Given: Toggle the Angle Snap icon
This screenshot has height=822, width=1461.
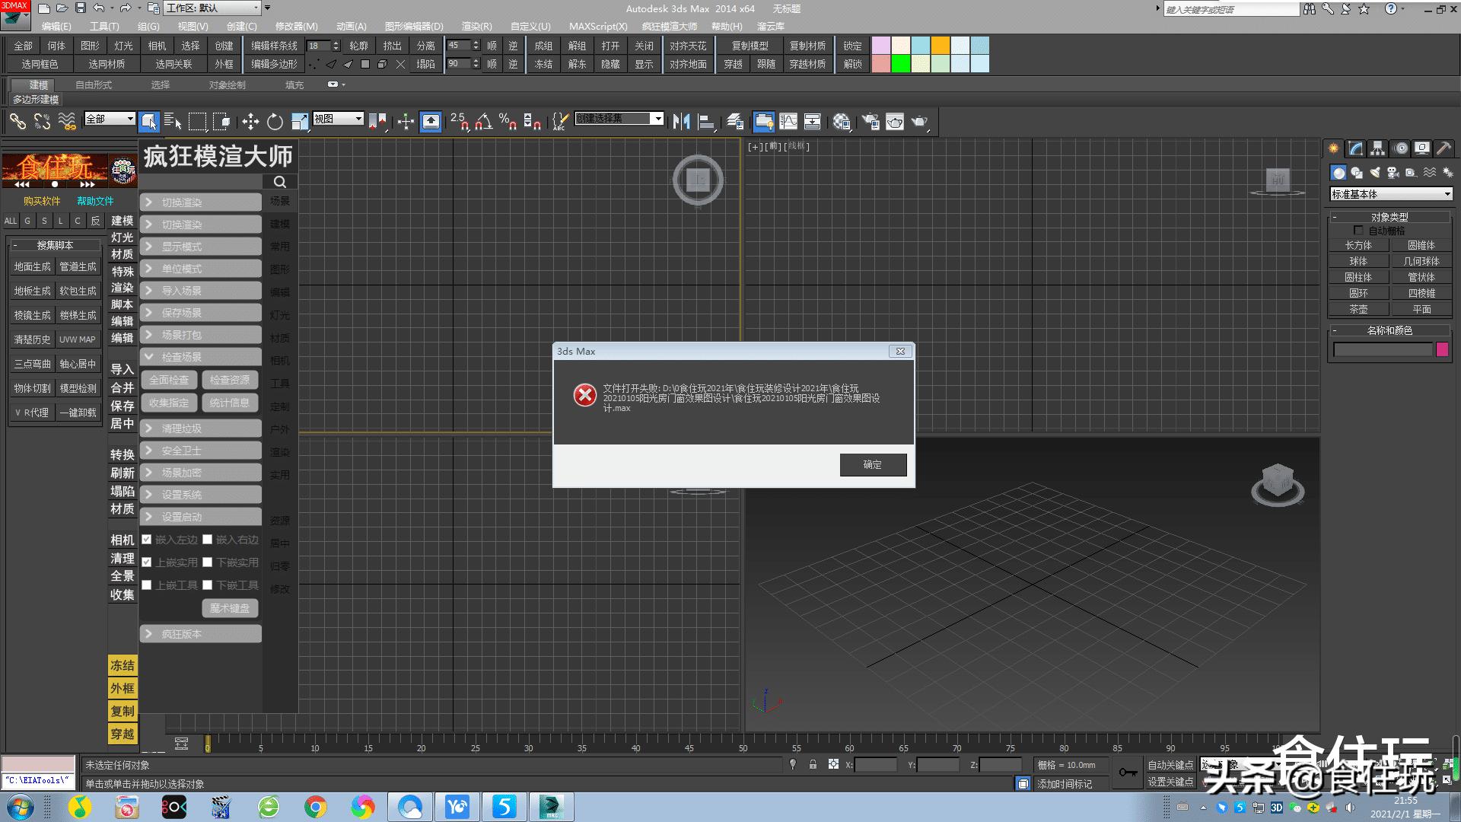Looking at the screenshot, I should 484,122.
